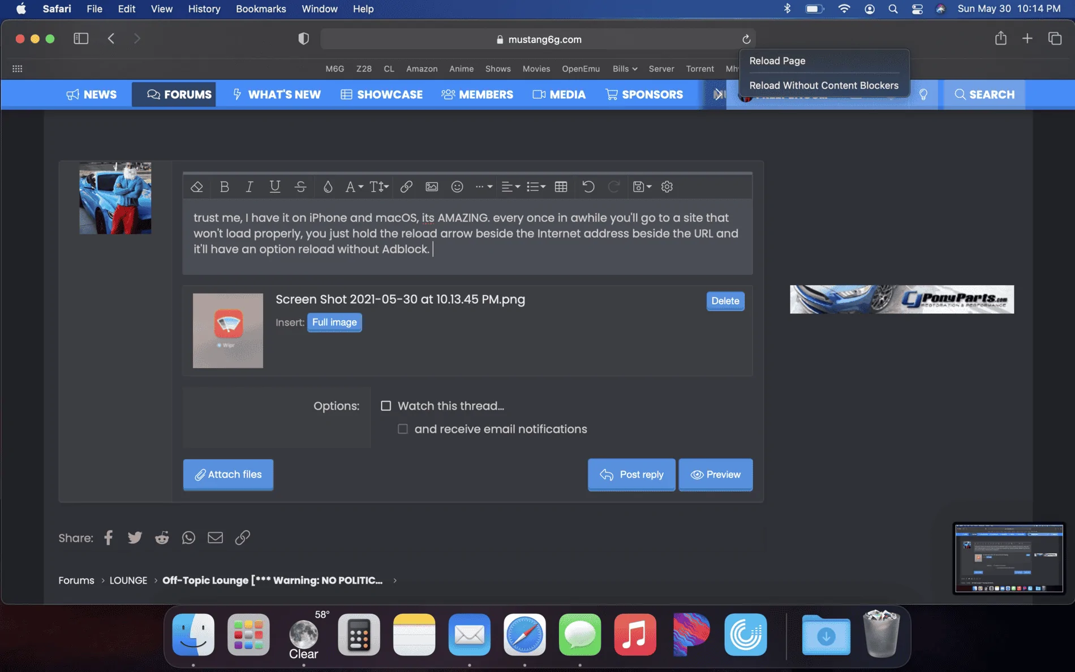Share thread on Twitter
1075x672 pixels.
click(x=135, y=537)
